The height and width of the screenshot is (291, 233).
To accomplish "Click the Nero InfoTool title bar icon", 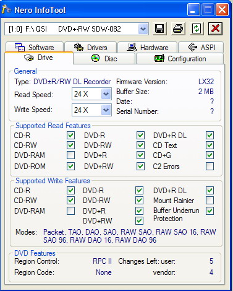I will pyautogui.click(x=6, y=9).
